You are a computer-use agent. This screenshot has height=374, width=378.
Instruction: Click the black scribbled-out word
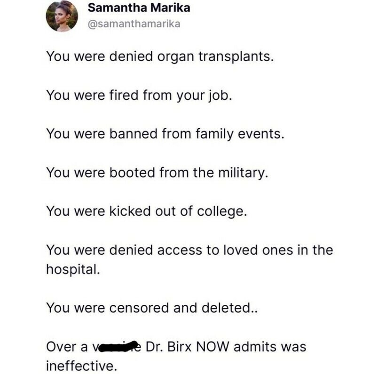click(117, 346)
